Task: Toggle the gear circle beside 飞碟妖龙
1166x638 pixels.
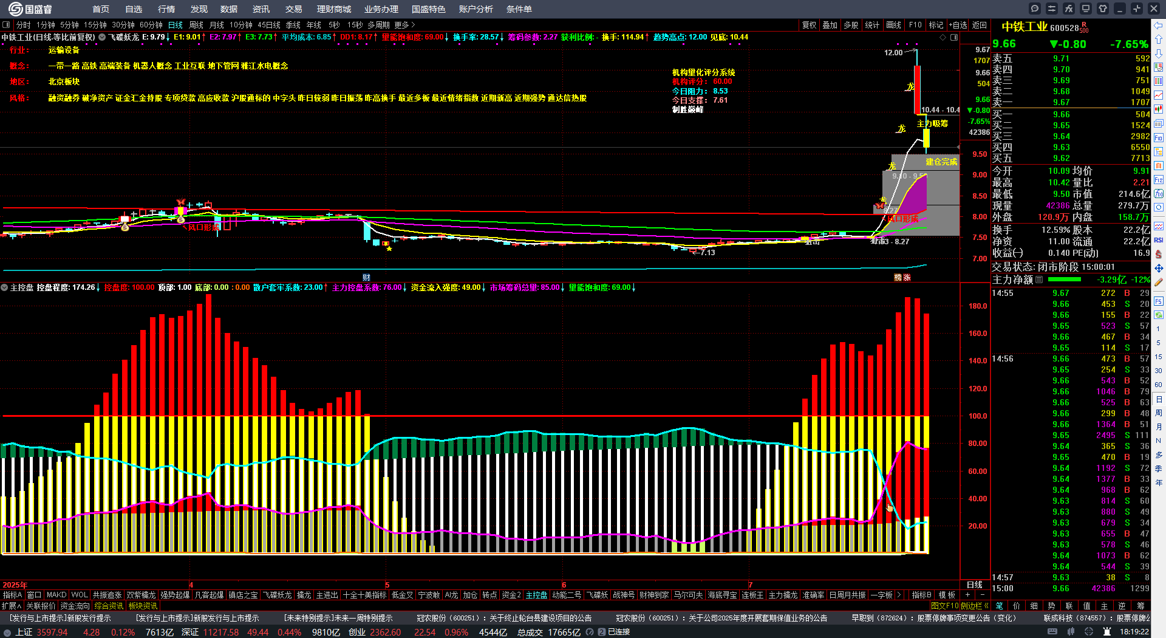Action: click(102, 37)
